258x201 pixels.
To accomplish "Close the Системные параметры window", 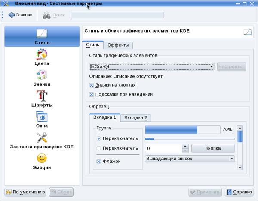I will coord(252,3).
